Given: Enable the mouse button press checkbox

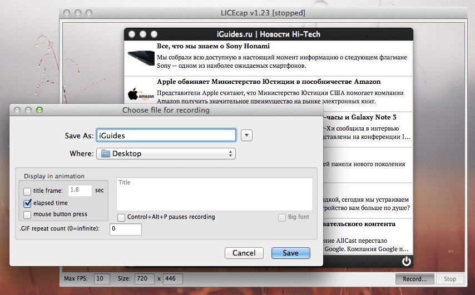Looking at the screenshot, I should pyautogui.click(x=27, y=214).
